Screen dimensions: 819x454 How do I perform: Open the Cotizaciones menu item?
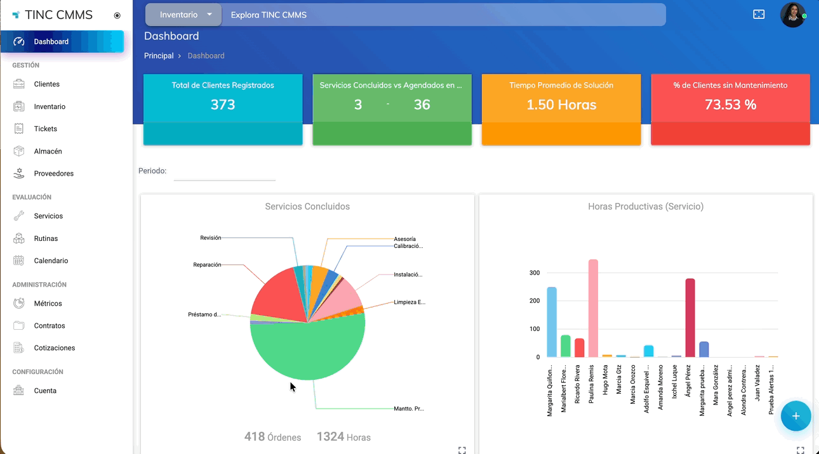coord(54,348)
